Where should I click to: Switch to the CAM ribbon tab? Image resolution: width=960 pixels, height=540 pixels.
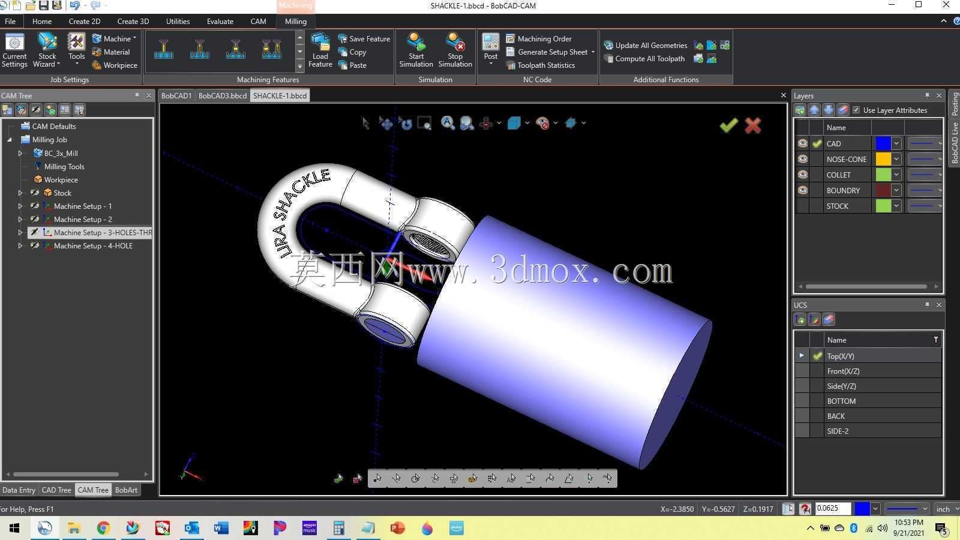pyautogui.click(x=258, y=21)
